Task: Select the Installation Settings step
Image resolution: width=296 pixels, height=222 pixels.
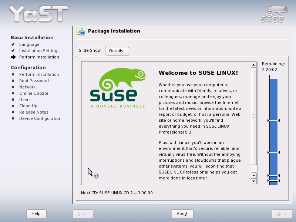Action: [x=39, y=51]
